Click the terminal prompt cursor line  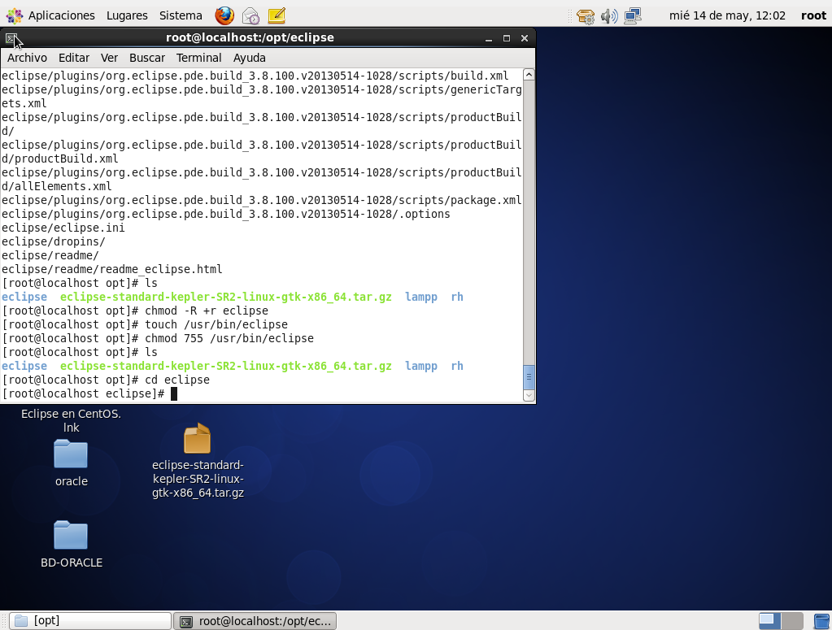(x=89, y=393)
